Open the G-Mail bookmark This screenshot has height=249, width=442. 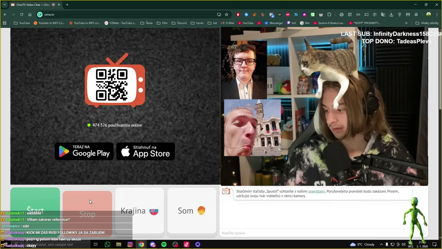tap(227, 23)
